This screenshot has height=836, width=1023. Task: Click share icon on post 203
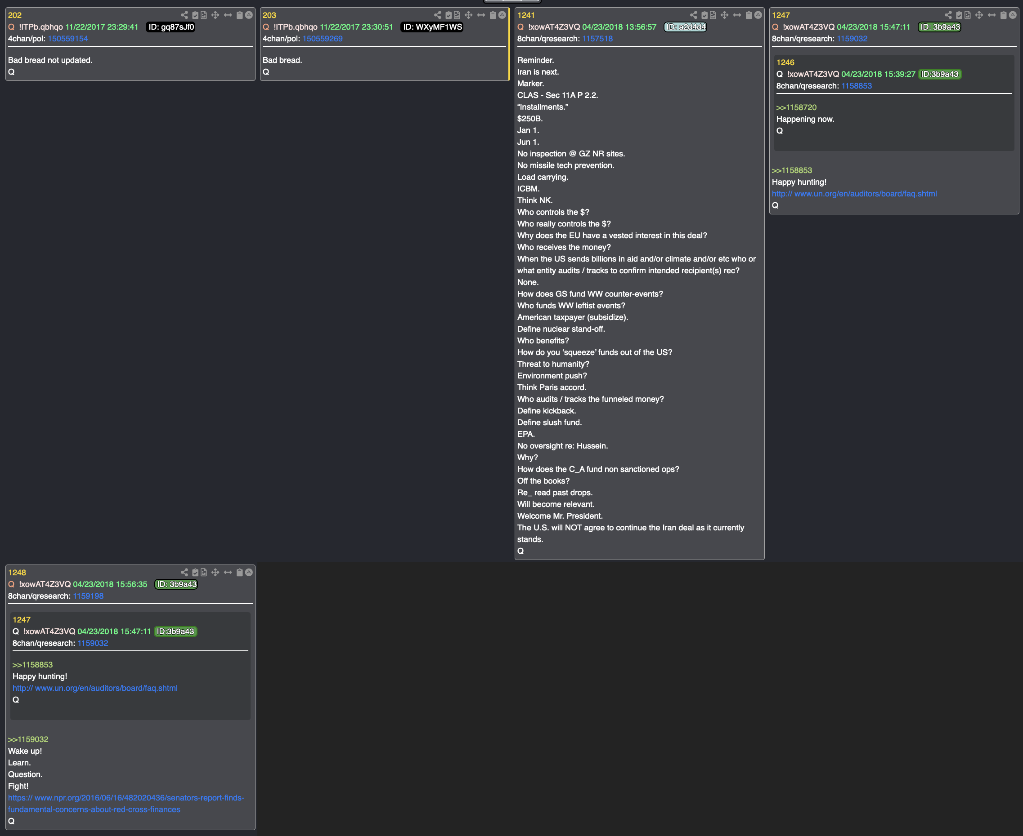coord(438,15)
